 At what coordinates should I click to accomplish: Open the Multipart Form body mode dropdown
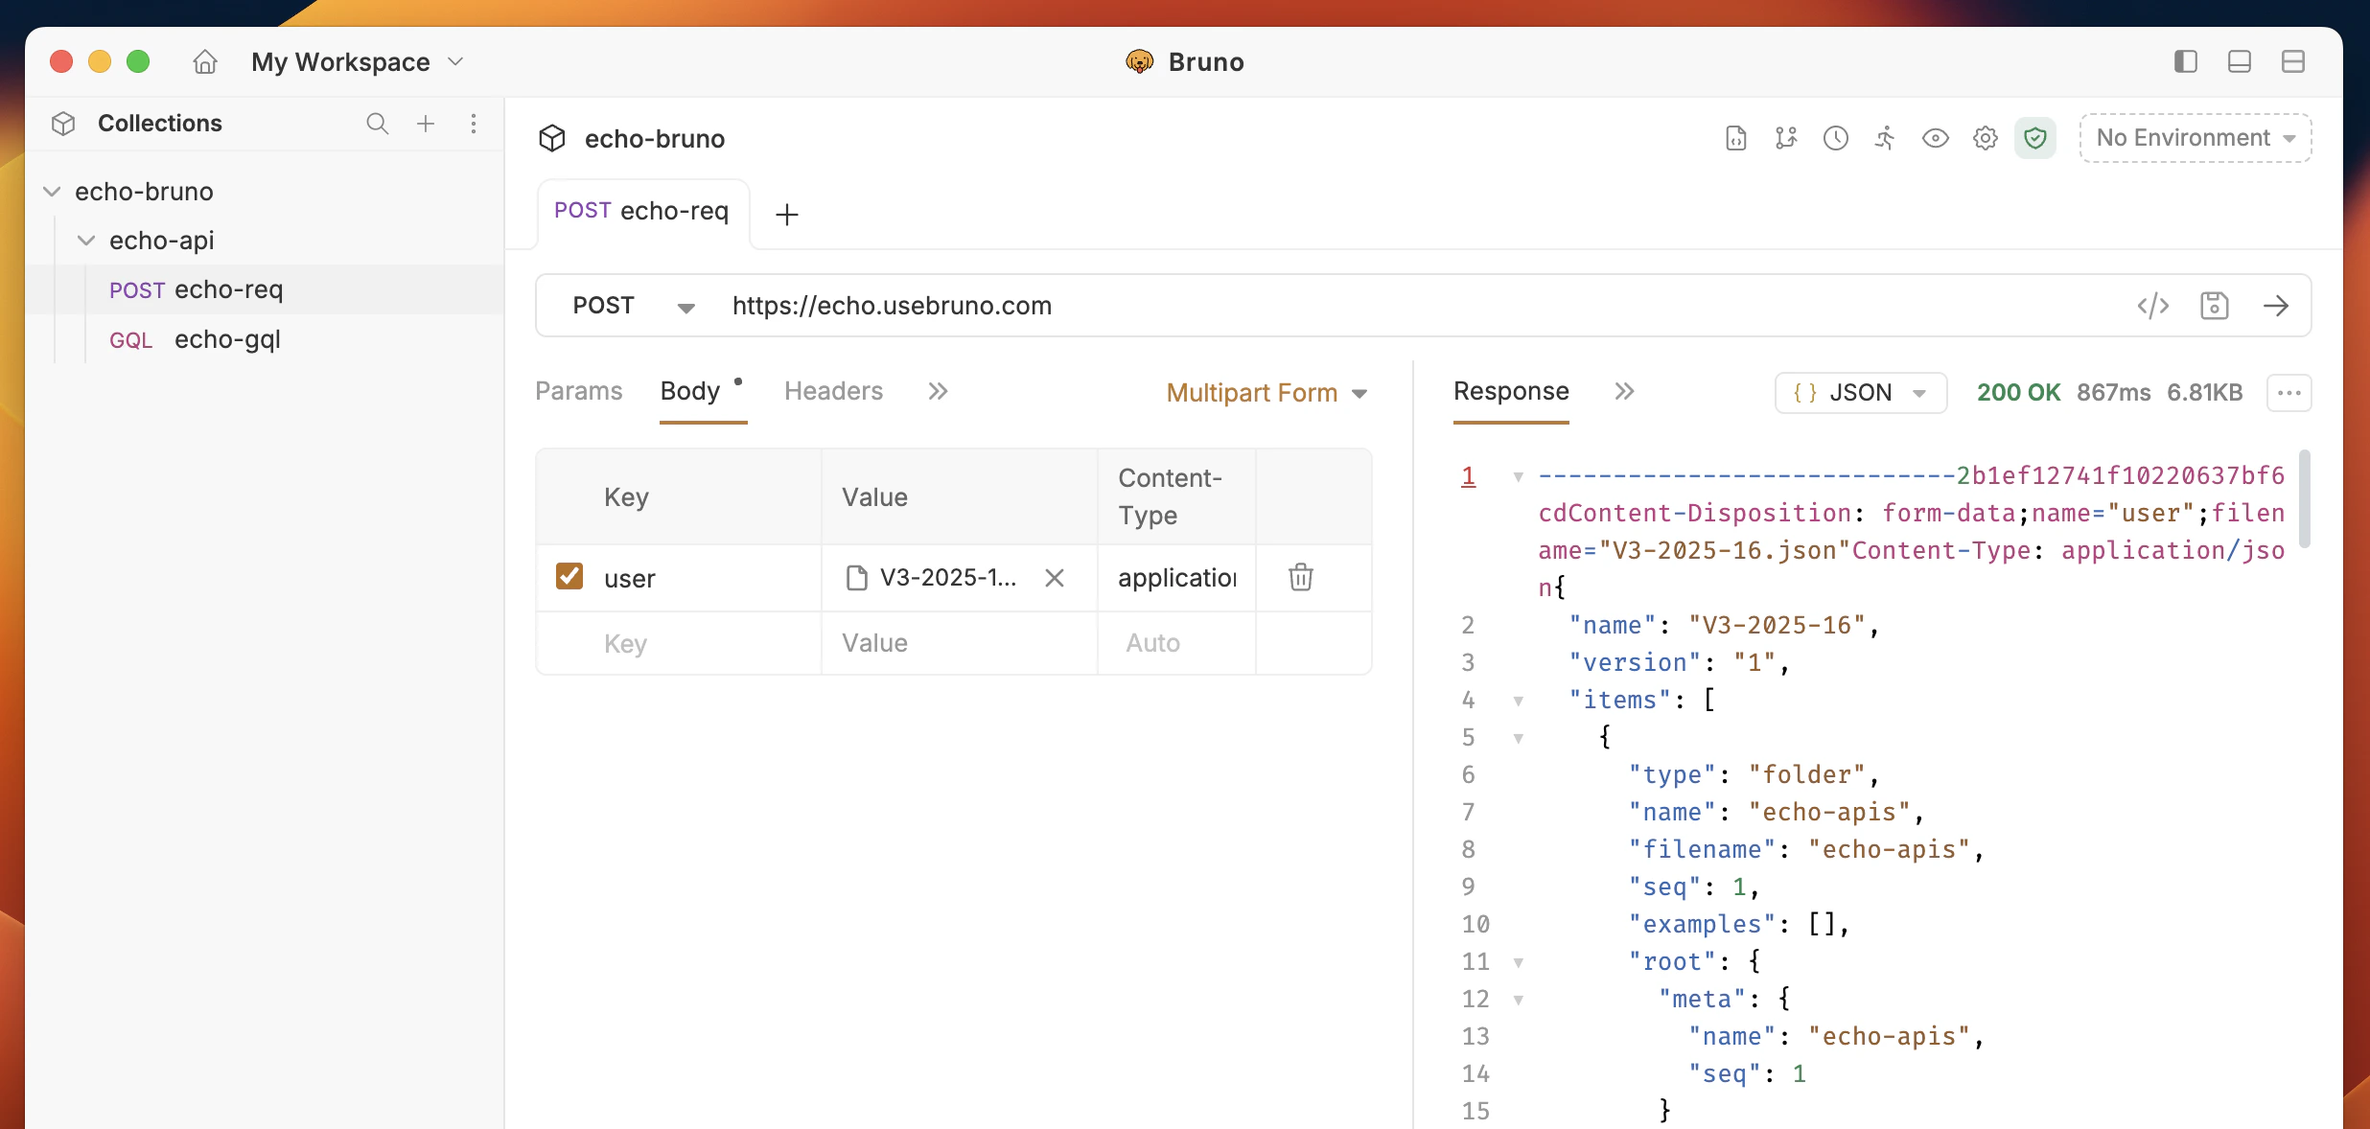[x=1266, y=393]
